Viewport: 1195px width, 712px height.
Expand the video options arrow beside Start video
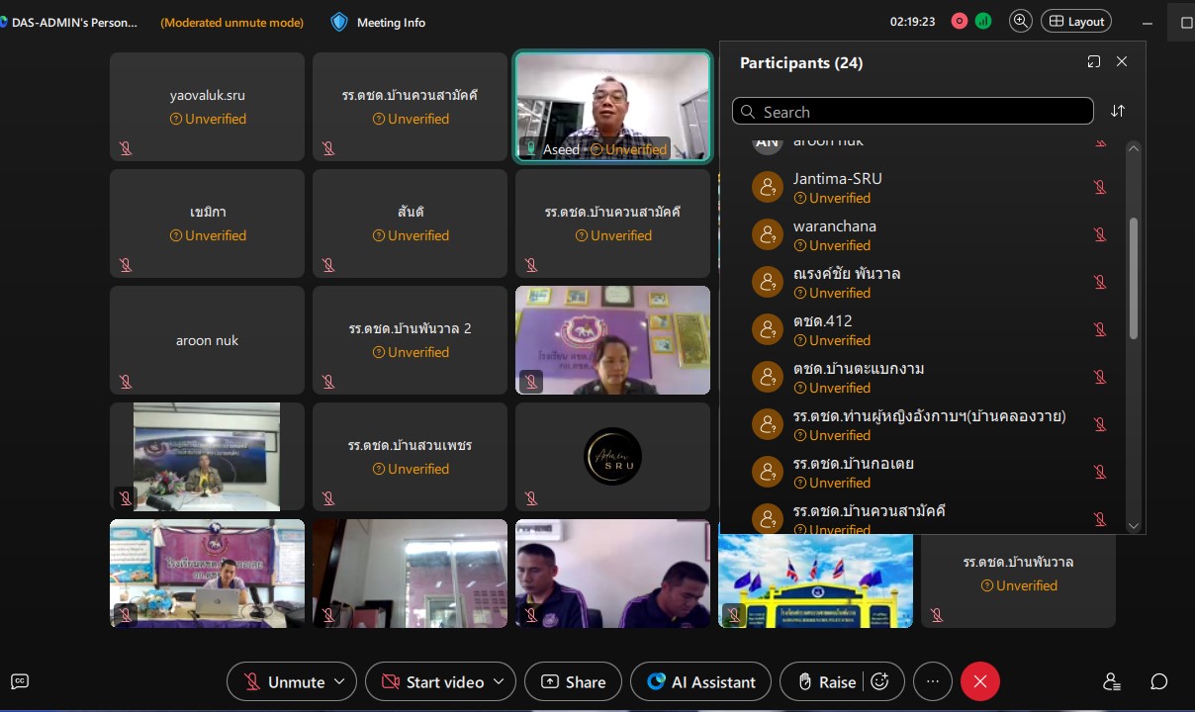pos(499,681)
